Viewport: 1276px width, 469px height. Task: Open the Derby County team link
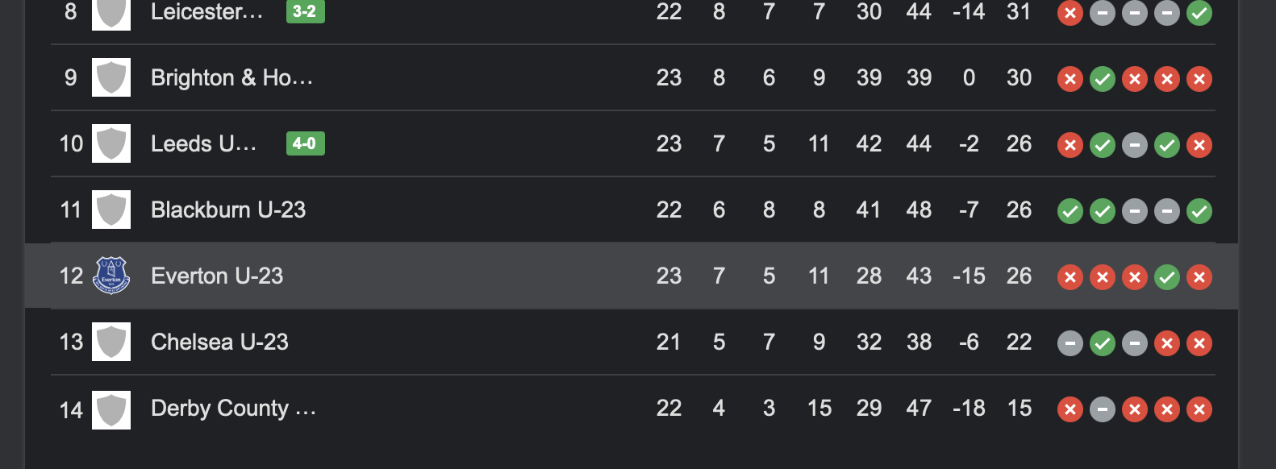click(233, 409)
